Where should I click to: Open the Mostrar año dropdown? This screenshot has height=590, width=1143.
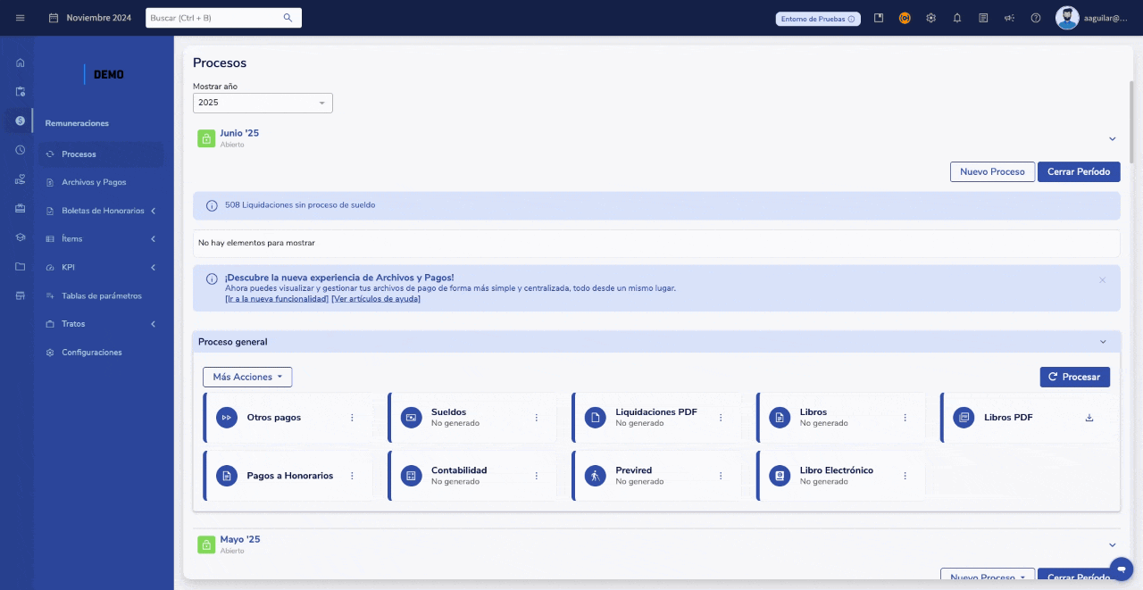(263, 103)
